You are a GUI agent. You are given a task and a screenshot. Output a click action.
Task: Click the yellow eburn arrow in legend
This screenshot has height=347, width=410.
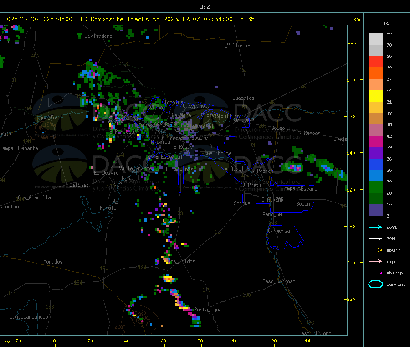pyautogui.click(x=375, y=250)
